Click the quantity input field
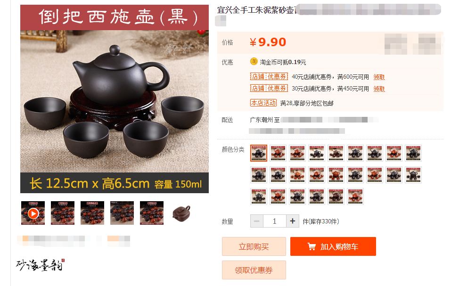451x286 pixels. tap(274, 221)
